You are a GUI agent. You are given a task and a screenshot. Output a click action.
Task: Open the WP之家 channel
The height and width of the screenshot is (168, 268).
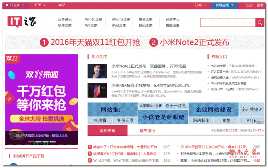[91, 25]
